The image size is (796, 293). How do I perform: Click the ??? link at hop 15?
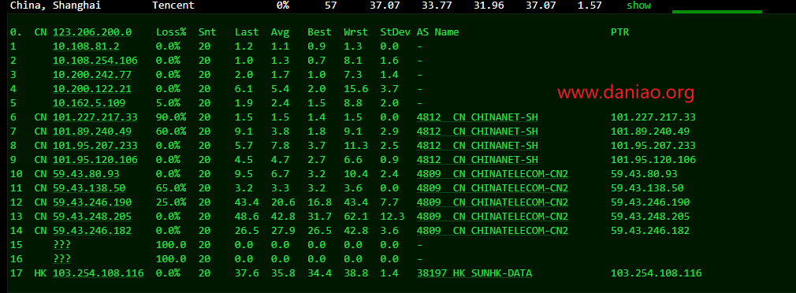click(x=62, y=245)
